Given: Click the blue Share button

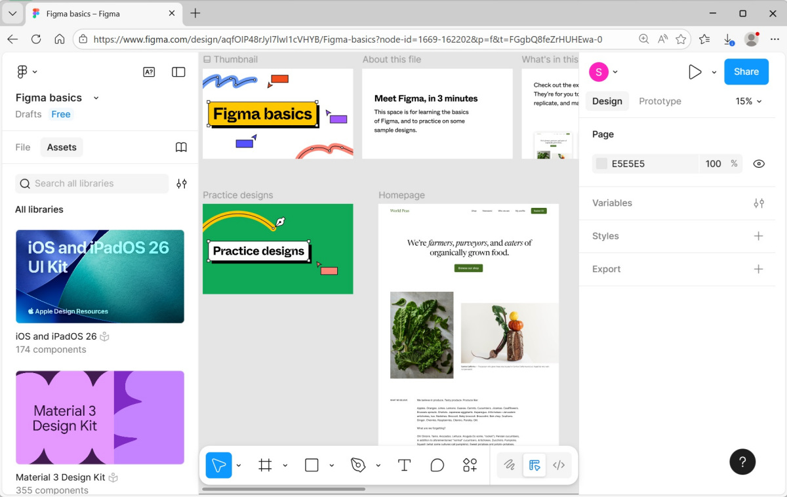Looking at the screenshot, I should pyautogui.click(x=746, y=72).
